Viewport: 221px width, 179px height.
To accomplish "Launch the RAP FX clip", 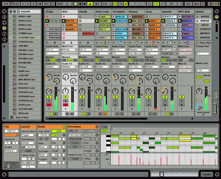I will (70, 21).
